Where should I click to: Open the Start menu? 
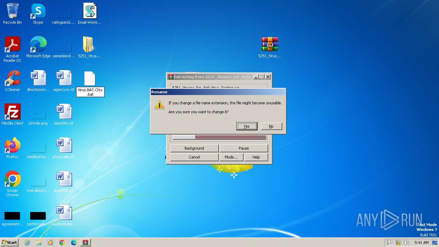click(9, 242)
